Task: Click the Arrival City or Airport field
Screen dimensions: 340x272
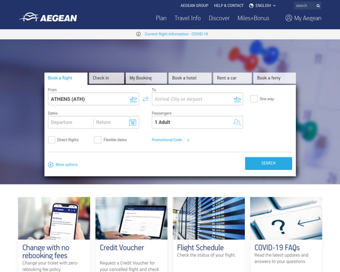Action: 197,99
